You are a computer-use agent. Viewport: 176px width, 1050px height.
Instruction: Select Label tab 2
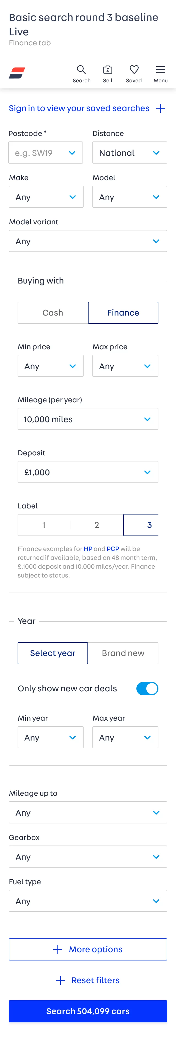click(x=97, y=525)
